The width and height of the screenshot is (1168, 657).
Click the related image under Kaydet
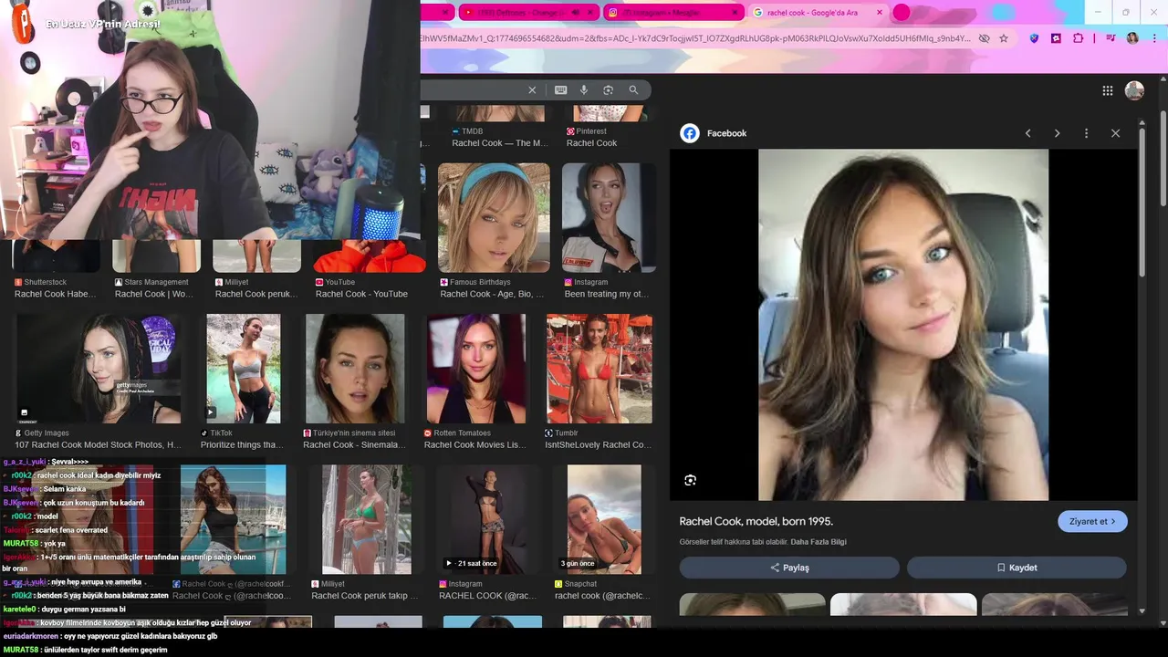(1055, 604)
